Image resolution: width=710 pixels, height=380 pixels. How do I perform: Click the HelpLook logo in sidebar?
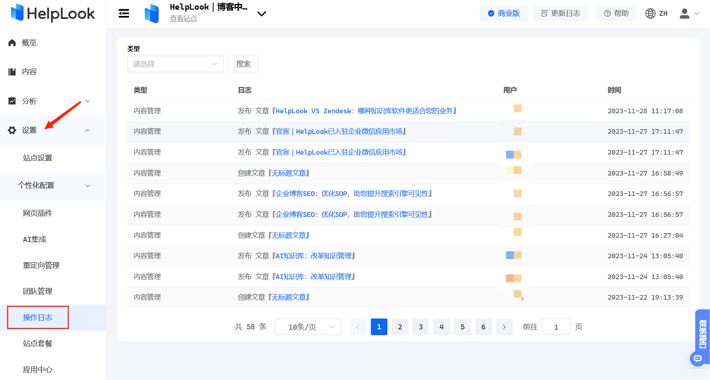[53, 14]
